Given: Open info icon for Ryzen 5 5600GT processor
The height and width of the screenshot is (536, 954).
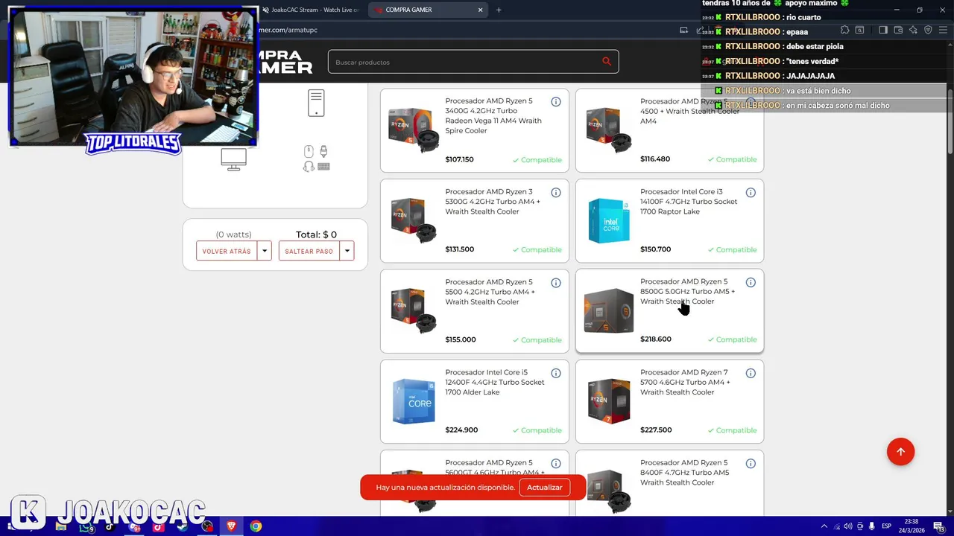Looking at the screenshot, I should tap(556, 464).
